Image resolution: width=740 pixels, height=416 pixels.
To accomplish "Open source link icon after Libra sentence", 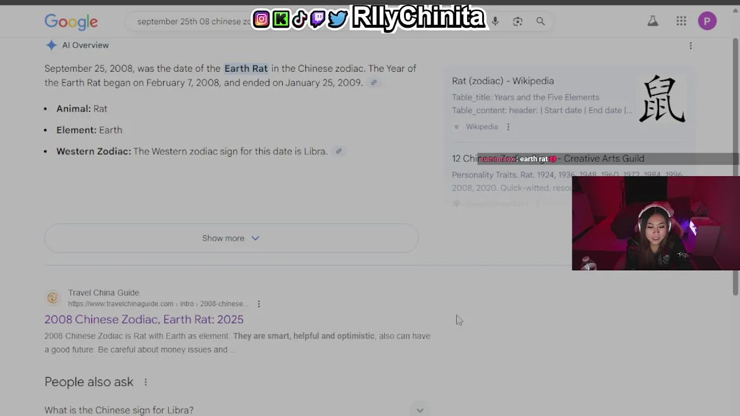I will point(339,151).
